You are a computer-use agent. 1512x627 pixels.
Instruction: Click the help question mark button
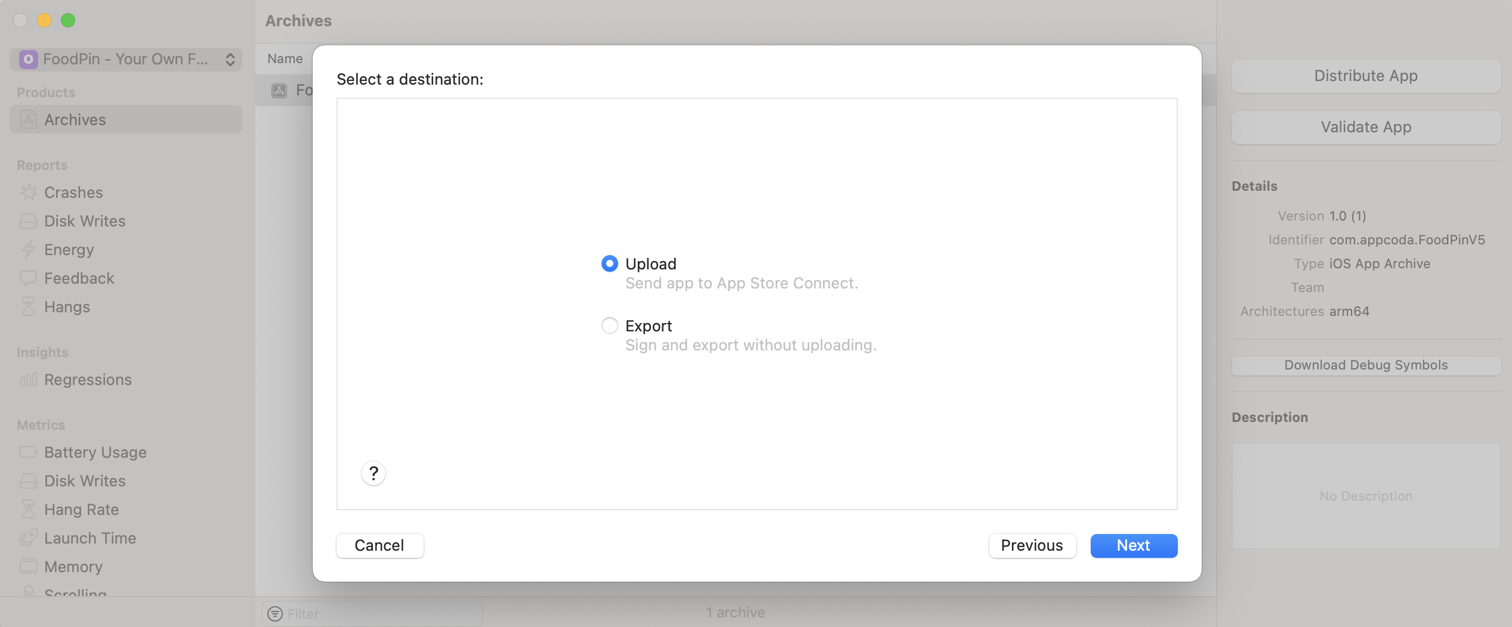pyautogui.click(x=374, y=473)
